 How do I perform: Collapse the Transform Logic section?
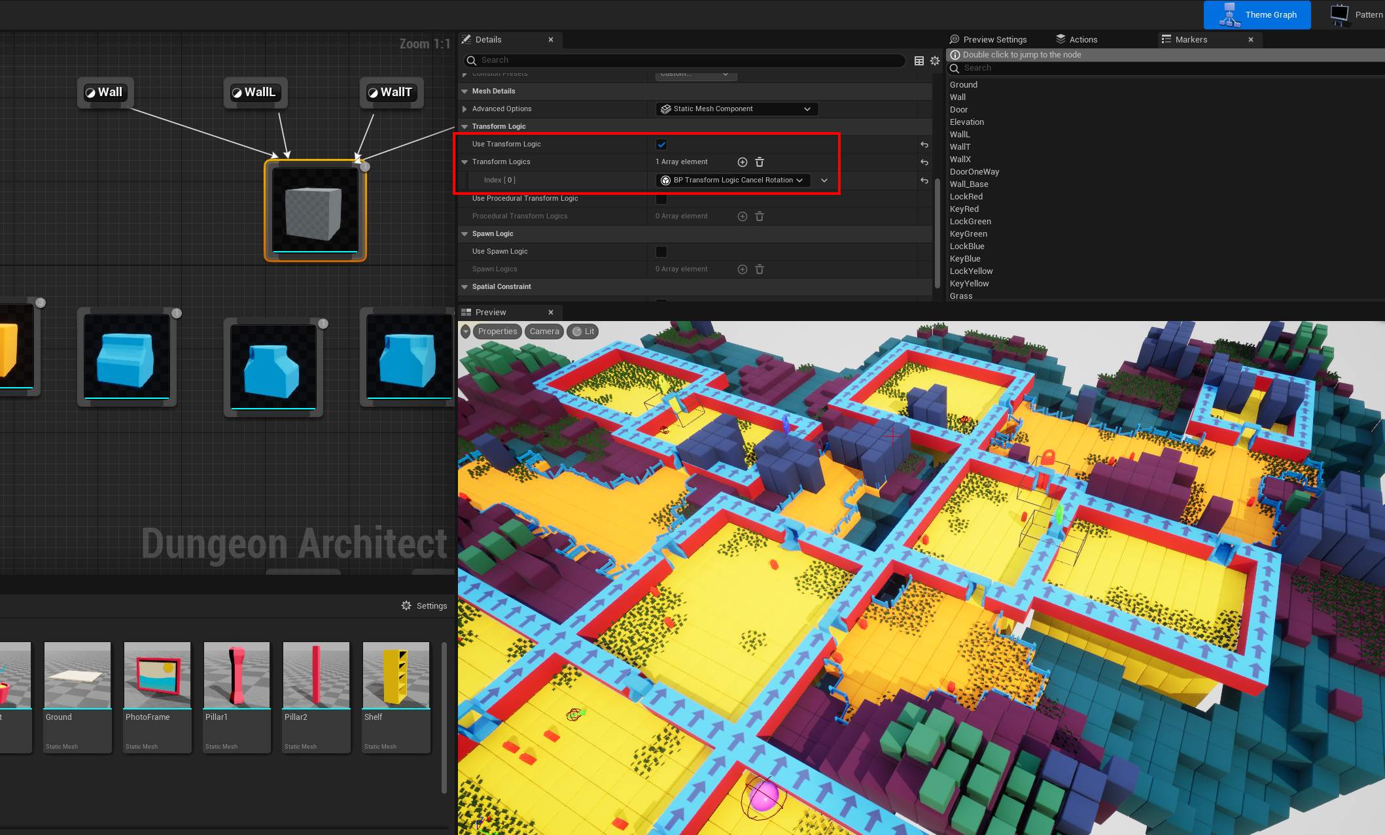465,127
